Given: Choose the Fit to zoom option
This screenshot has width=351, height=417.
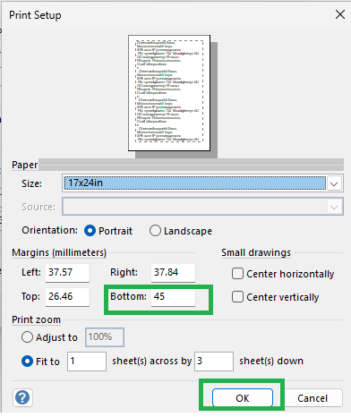Looking at the screenshot, I should [x=27, y=362].
